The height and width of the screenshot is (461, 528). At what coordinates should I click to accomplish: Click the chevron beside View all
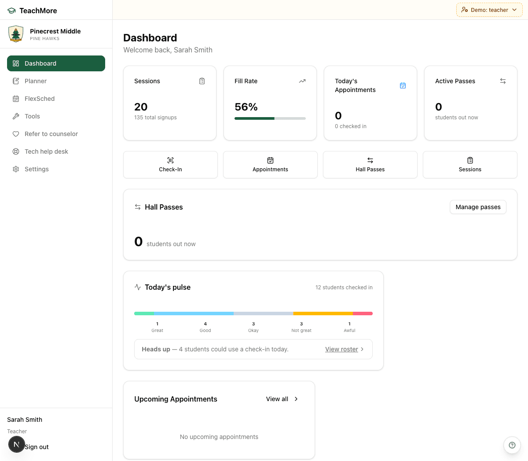[296, 399]
